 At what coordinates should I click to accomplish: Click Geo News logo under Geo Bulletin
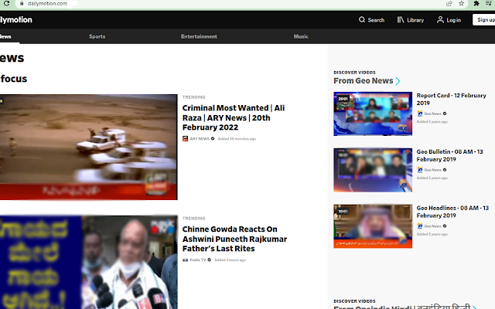(420, 170)
